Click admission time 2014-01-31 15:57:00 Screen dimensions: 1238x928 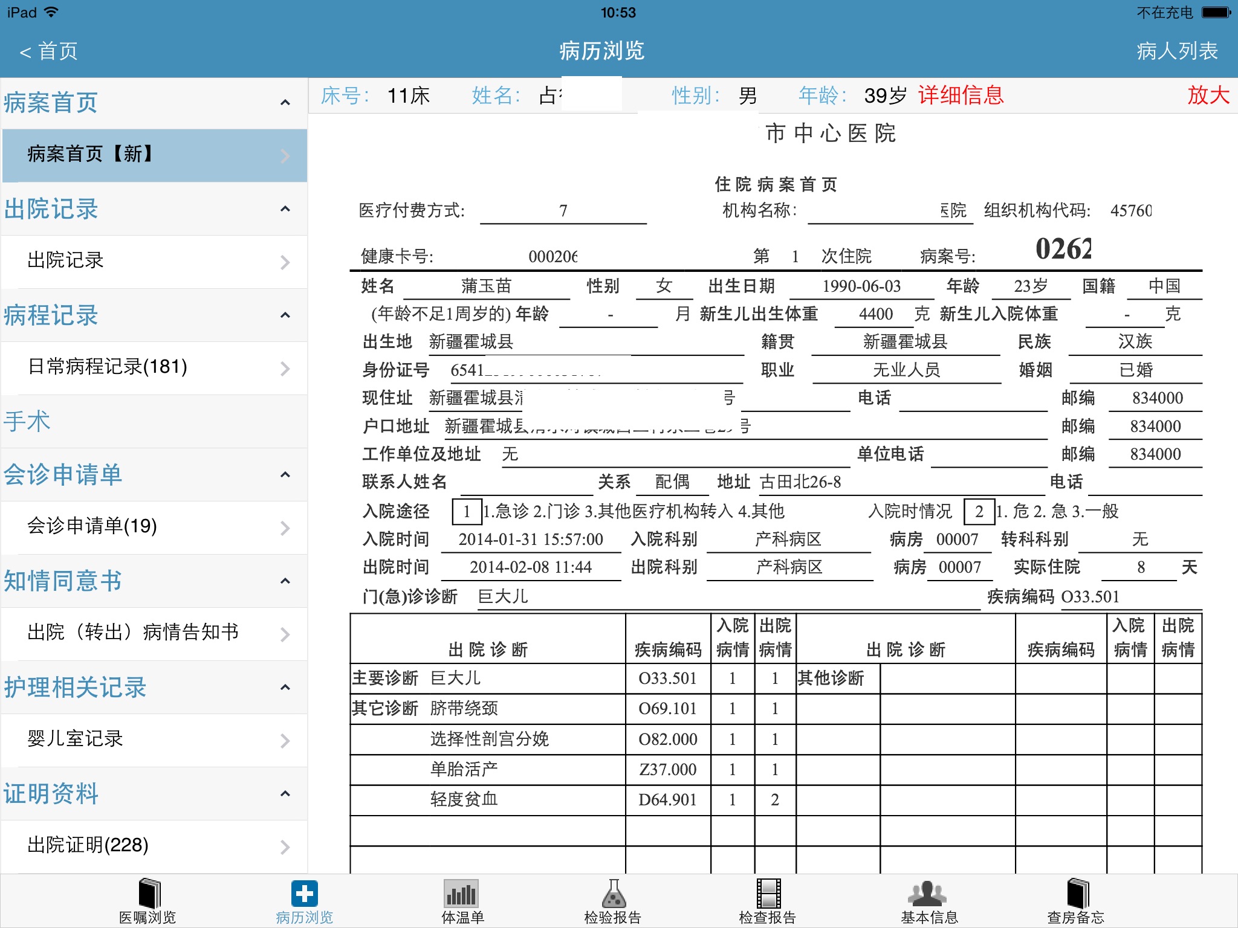point(531,540)
